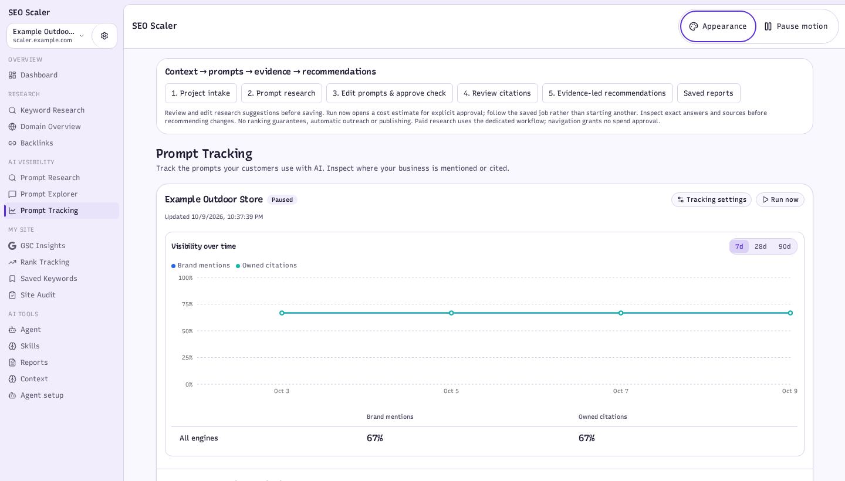Open 5. Evidence-led recommendations
The image size is (845, 481).
click(x=607, y=93)
